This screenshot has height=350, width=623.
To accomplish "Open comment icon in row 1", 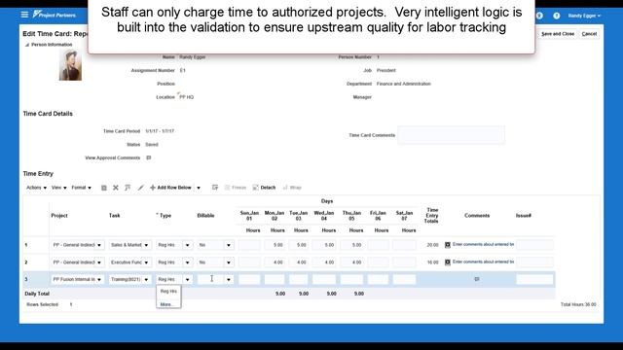I will click(448, 245).
